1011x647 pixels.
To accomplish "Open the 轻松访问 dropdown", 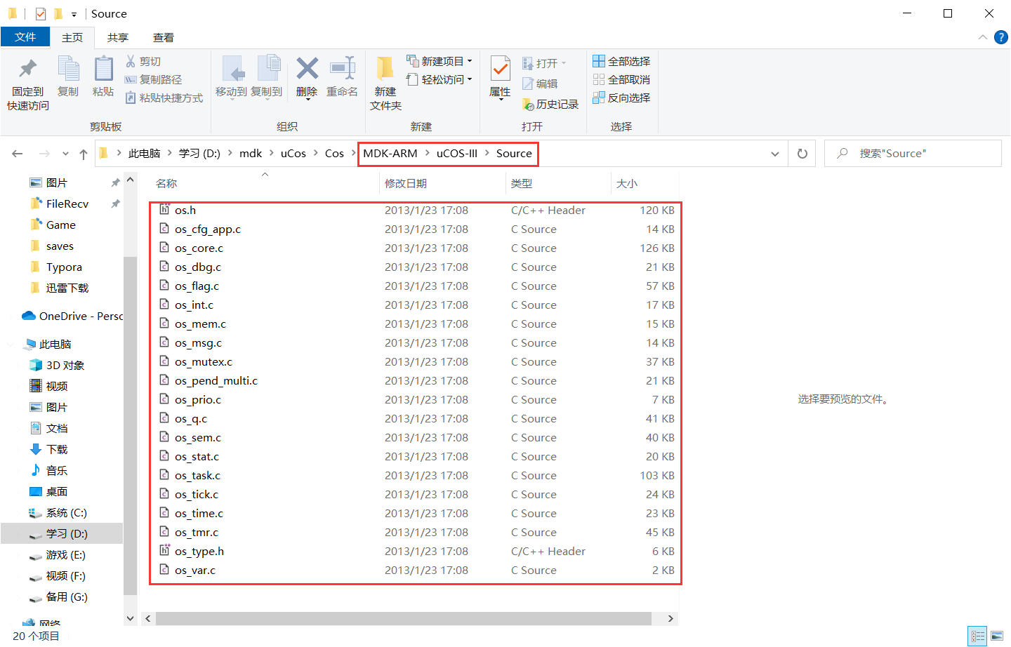I will pos(440,80).
